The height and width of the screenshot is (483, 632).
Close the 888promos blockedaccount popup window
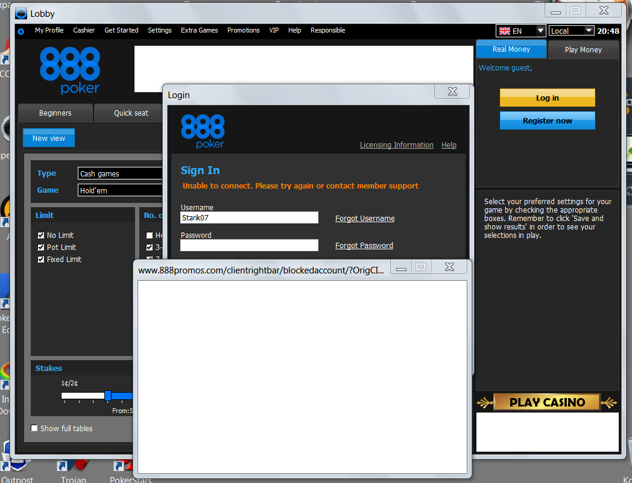click(x=449, y=267)
